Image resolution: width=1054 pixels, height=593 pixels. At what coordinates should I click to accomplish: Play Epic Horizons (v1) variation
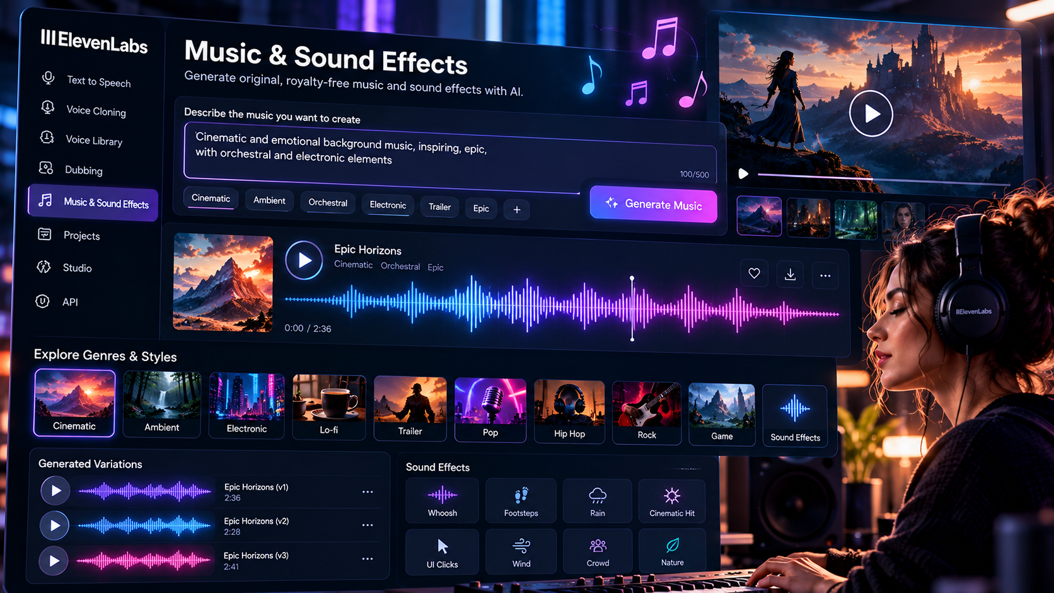point(55,490)
